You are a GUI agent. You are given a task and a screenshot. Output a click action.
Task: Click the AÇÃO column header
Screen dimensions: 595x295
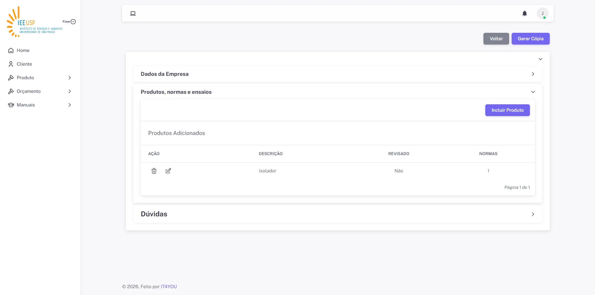pos(154,154)
